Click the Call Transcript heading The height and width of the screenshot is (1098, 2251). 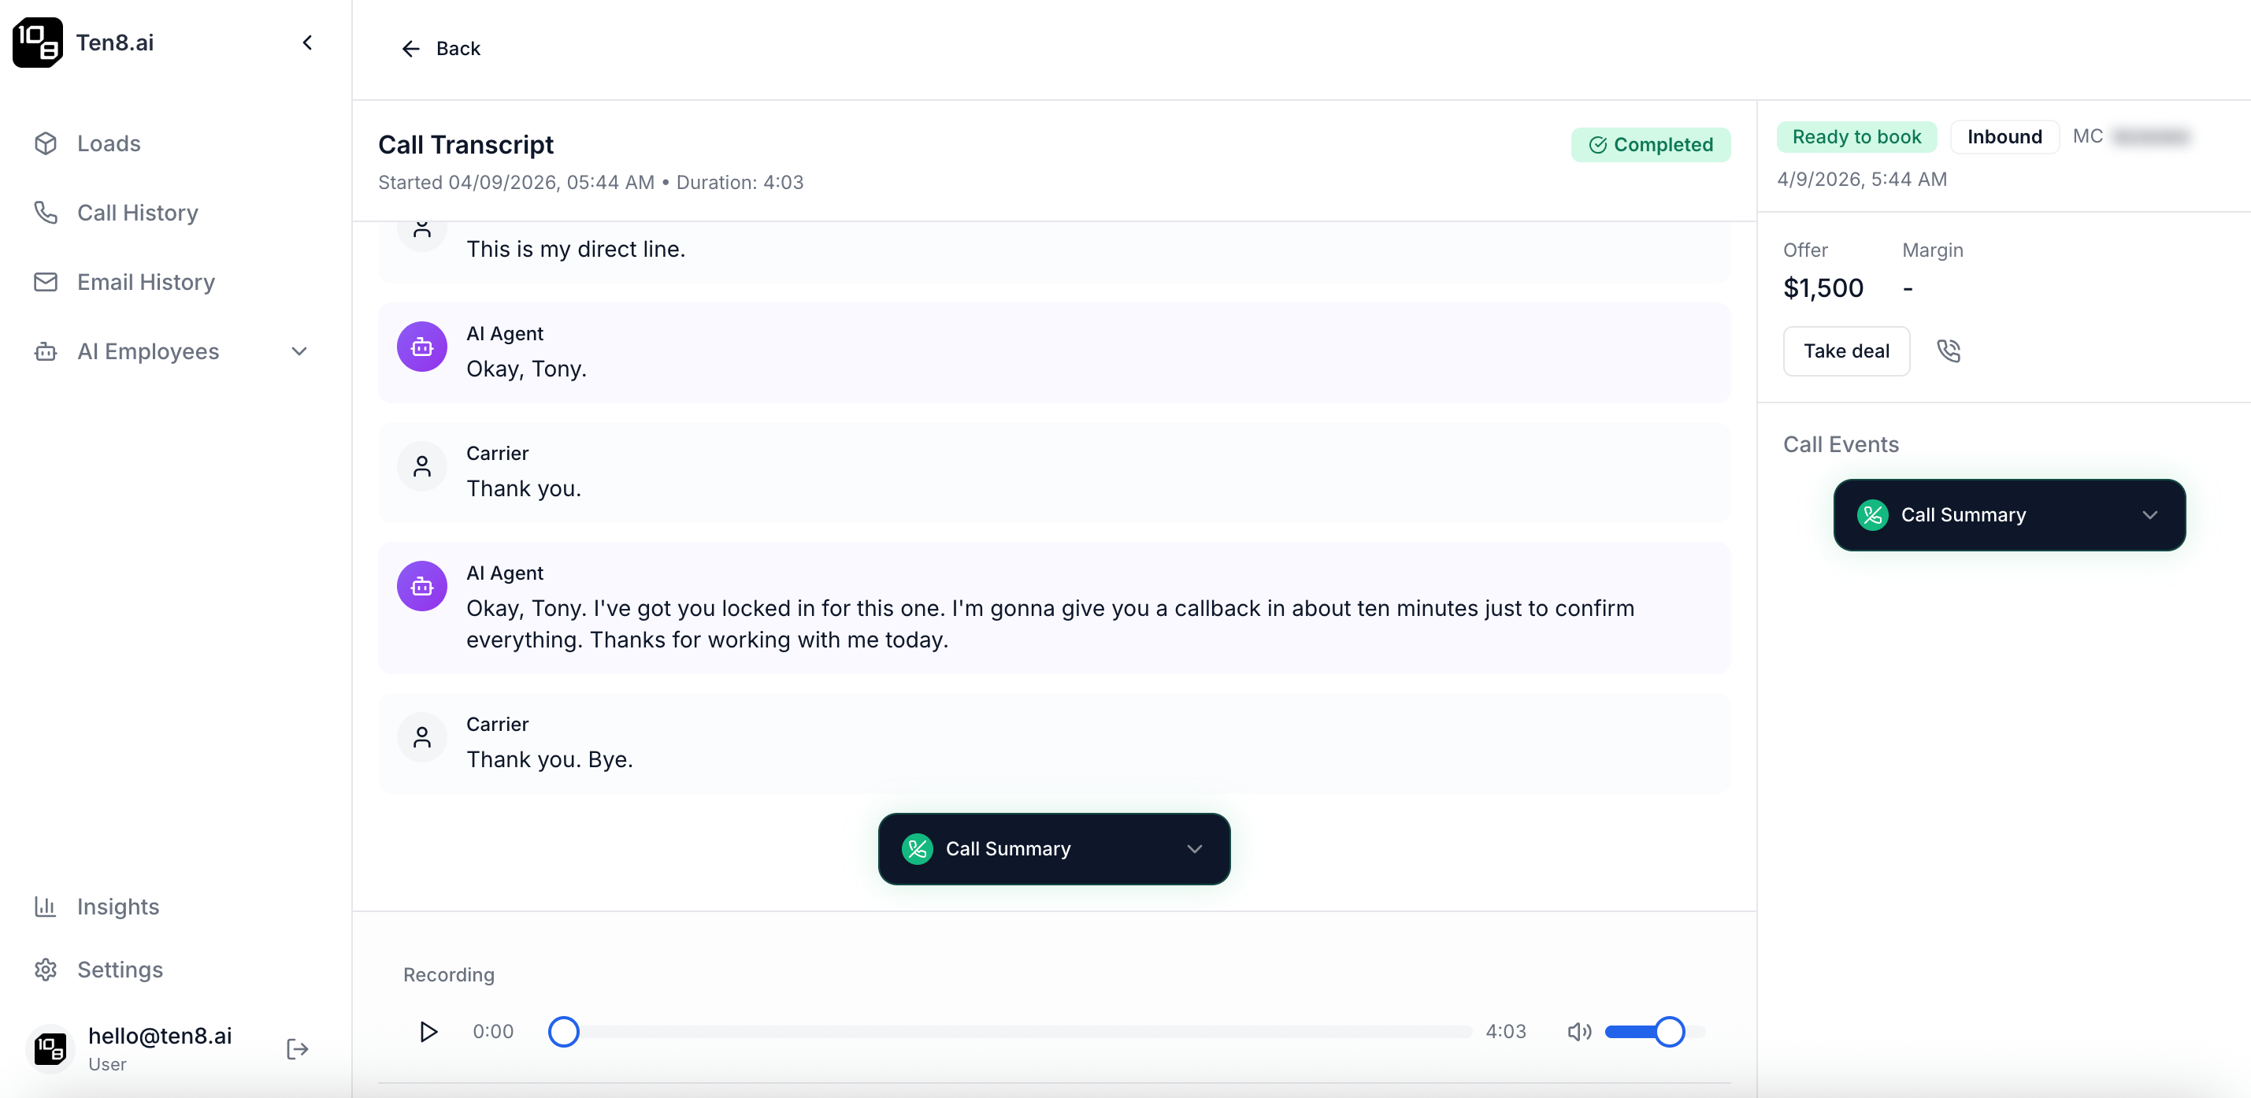tap(465, 144)
